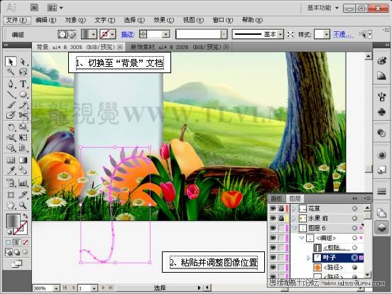Collapse 图层 6 layer triangle
Screen dimensions: 392x294
point(294,228)
